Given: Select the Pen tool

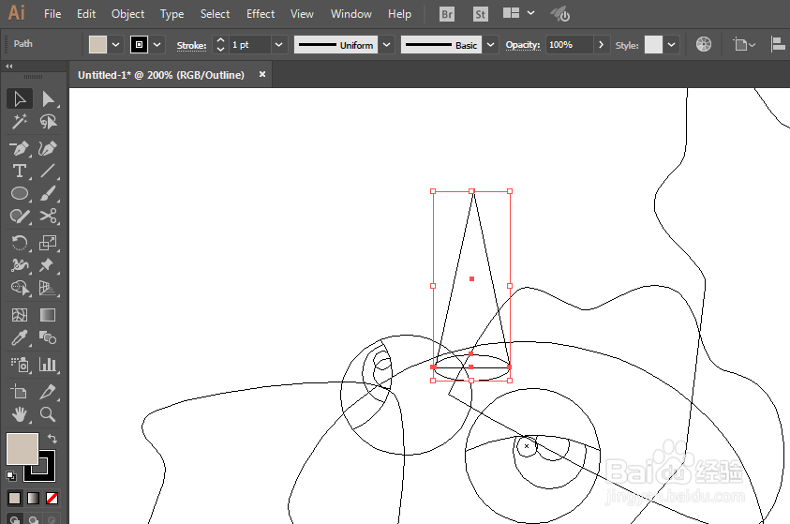Looking at the screenshot, I should click(20, 149).
